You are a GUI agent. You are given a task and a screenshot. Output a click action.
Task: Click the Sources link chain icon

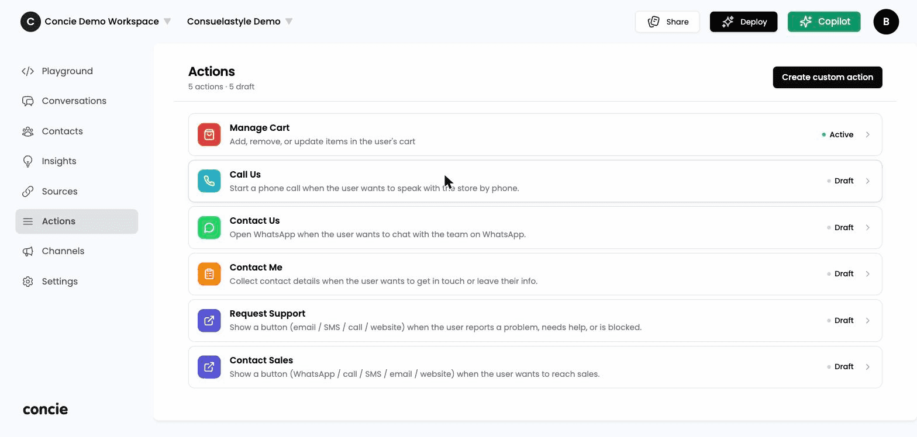coord(27,192)
